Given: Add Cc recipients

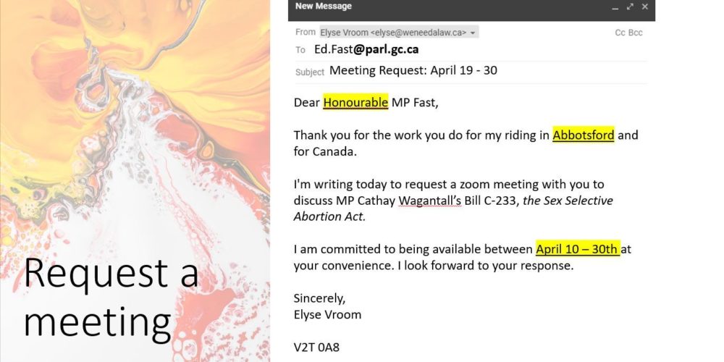Looking at the screenshot, I should tap(620, 33).
